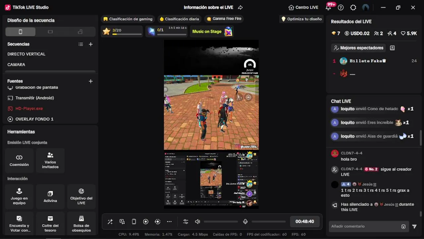This screenshot has height=239, width=424.
Task: Select the portrait phone layout icon
Action: [20, 32]
